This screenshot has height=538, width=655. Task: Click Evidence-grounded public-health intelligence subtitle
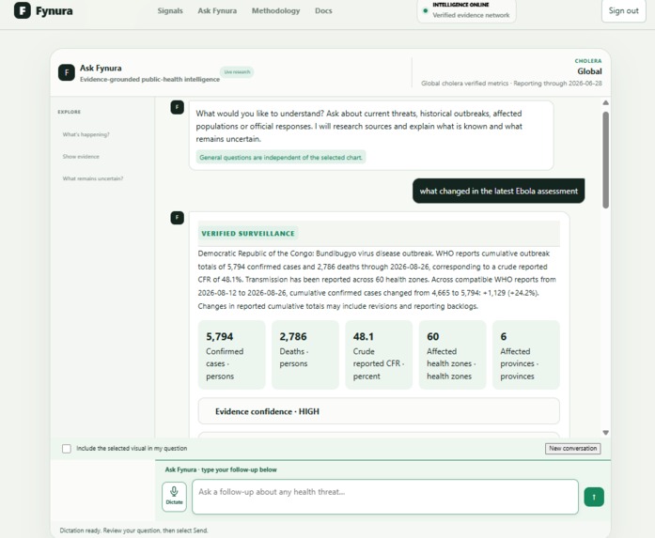coord(149,79)
